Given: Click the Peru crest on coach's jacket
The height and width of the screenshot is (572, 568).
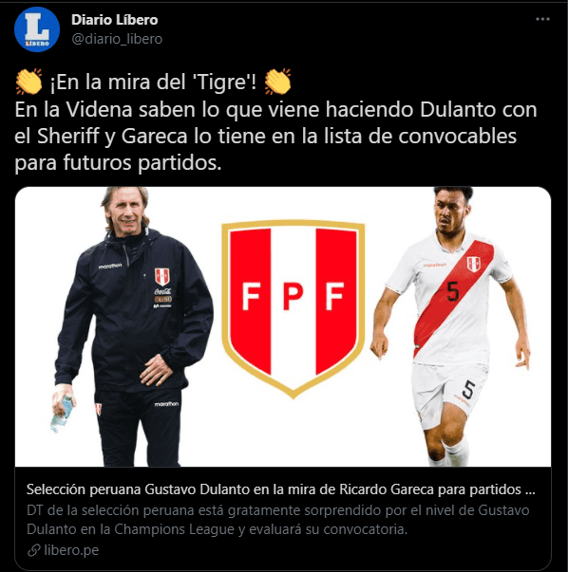Looking at the screenshot, I should (161, 277).
